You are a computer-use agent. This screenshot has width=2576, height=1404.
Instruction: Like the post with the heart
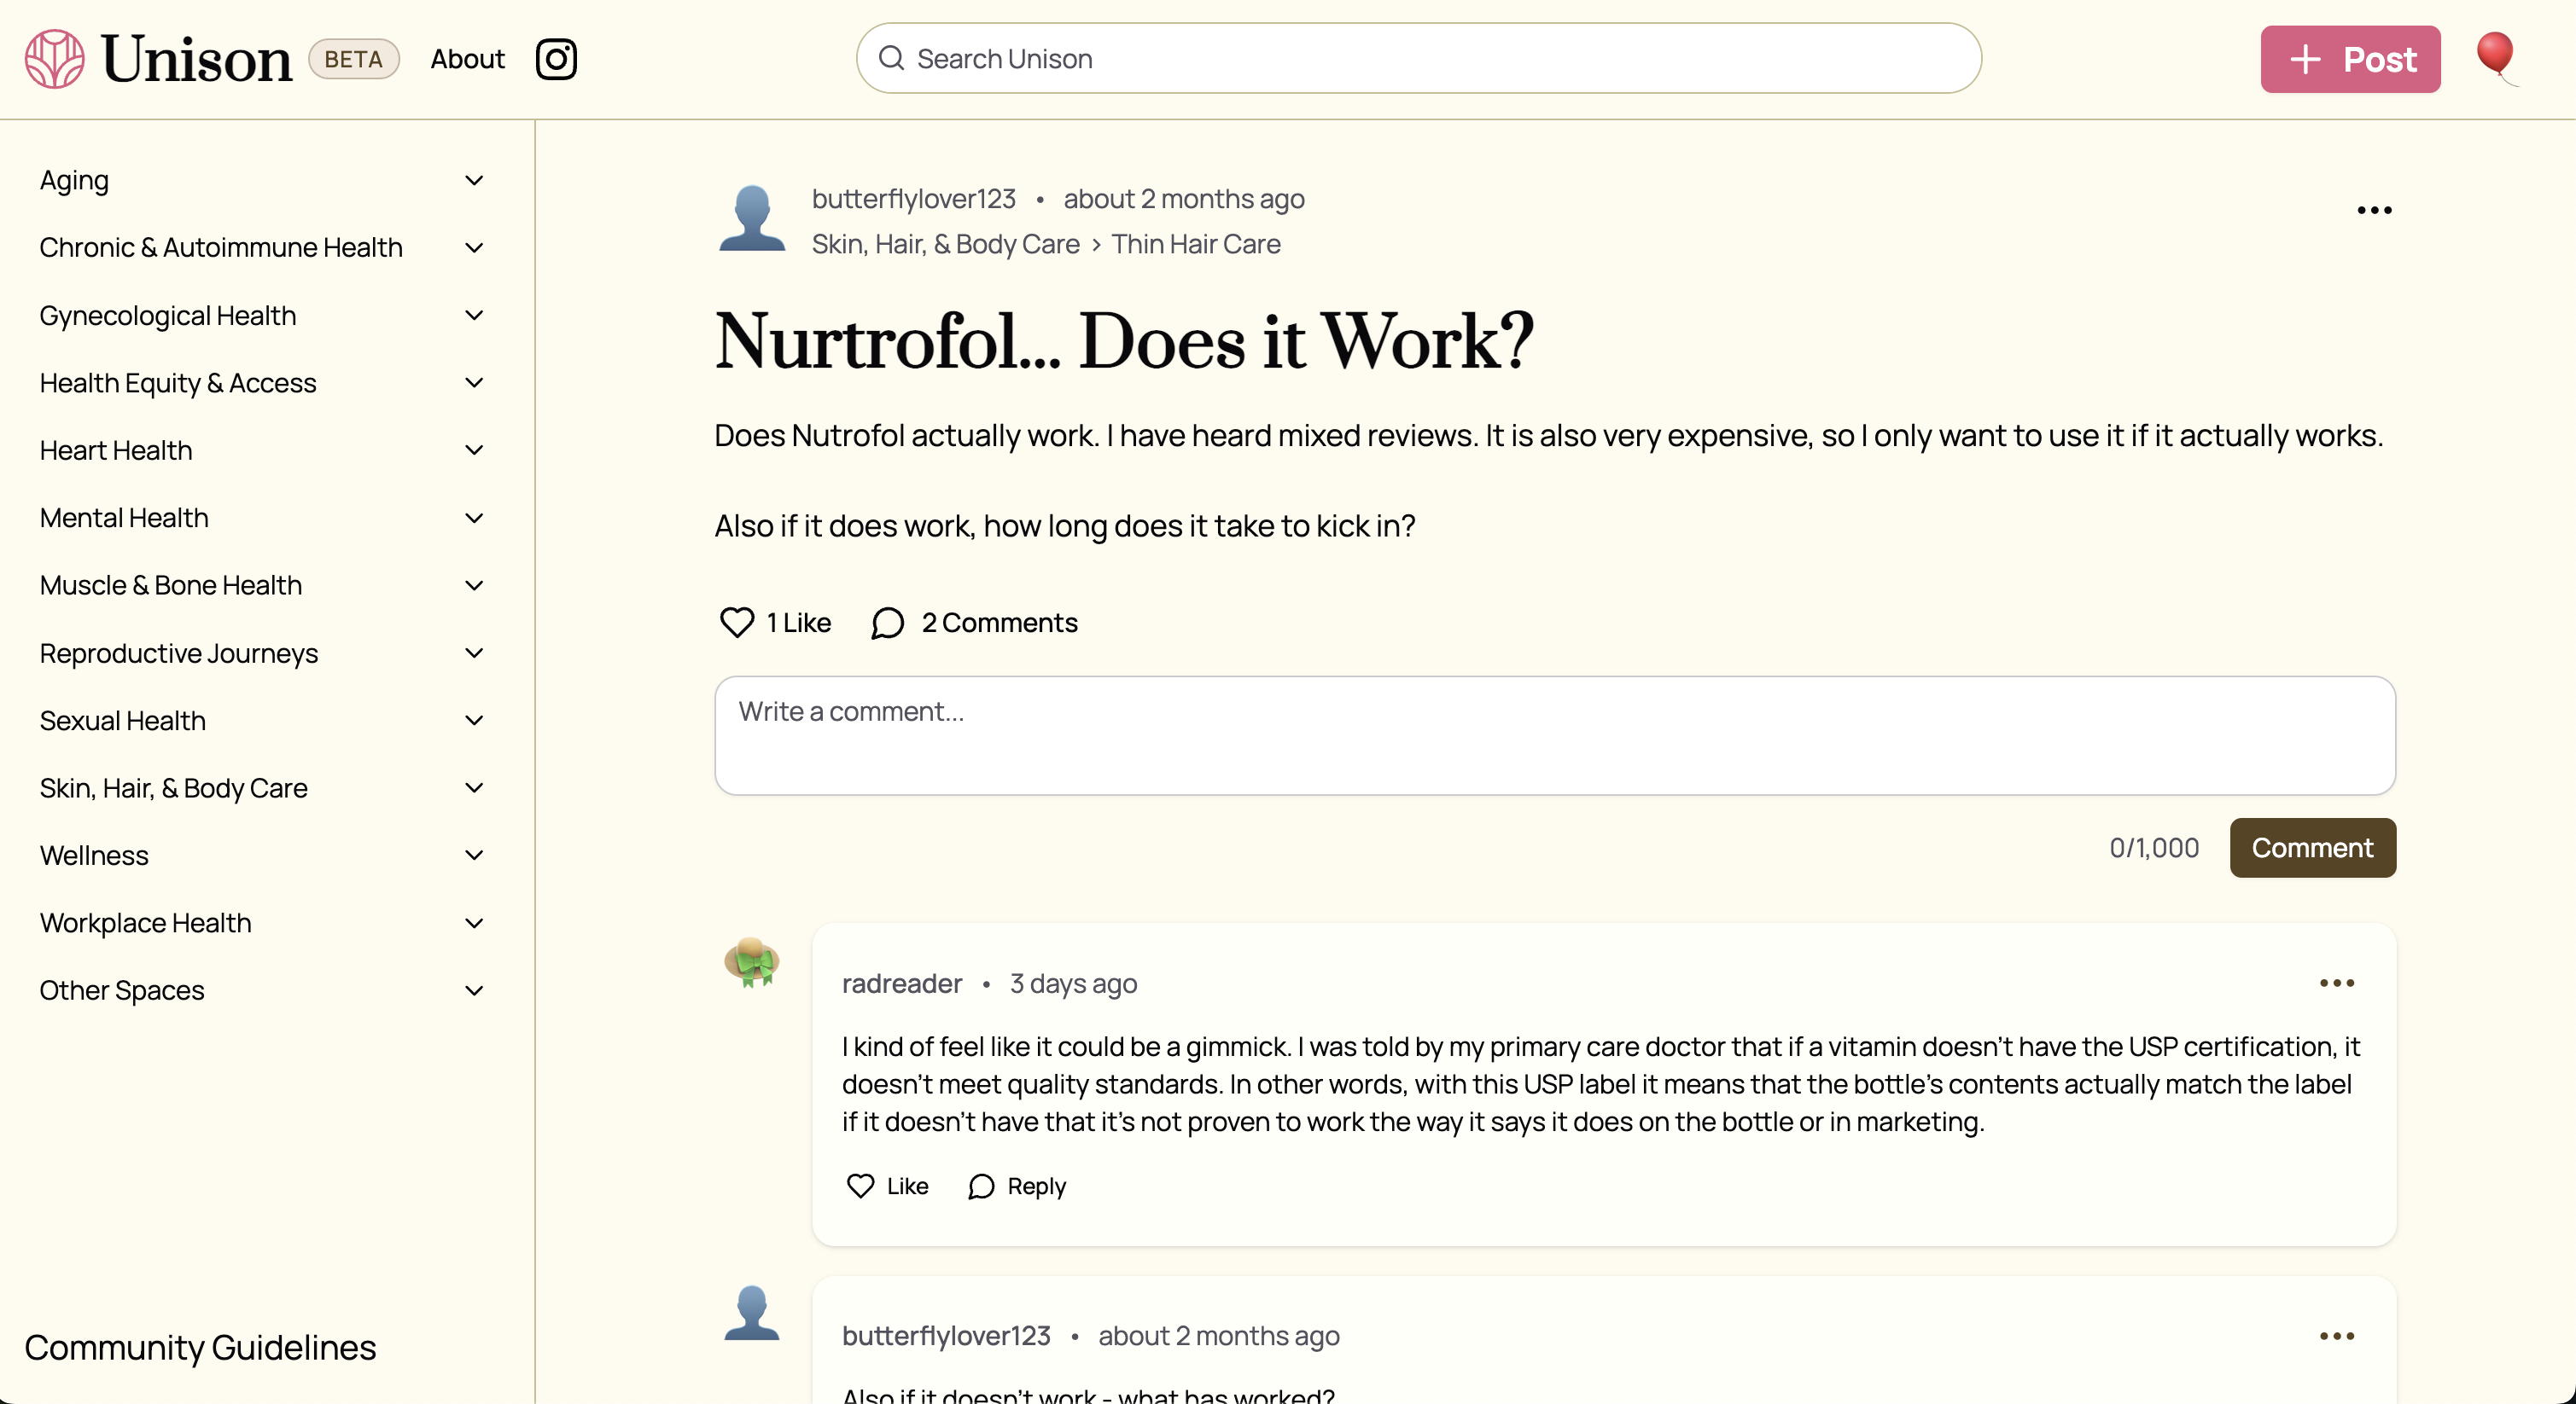coord(737,624)
